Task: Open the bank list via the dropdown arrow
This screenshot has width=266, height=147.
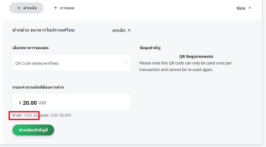Action: (x=125, y=63)
